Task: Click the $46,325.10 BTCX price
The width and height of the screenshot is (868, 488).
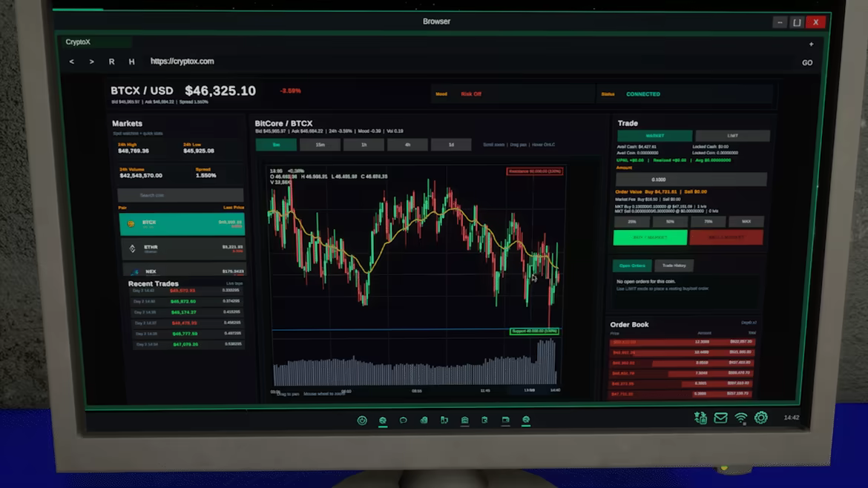Action: pos(220,90)
